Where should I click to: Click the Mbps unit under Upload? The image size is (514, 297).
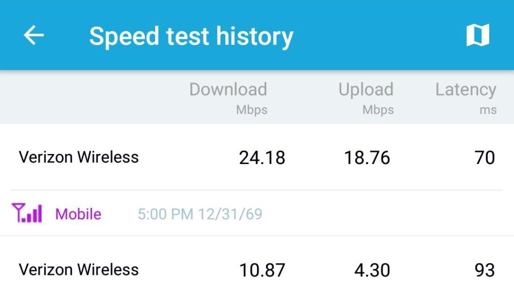point(378,110)
